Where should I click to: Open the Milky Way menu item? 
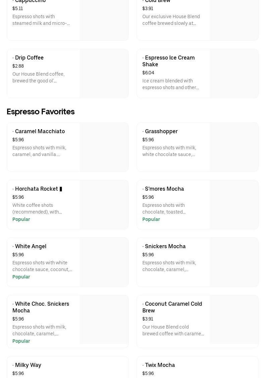click(28, 365)
